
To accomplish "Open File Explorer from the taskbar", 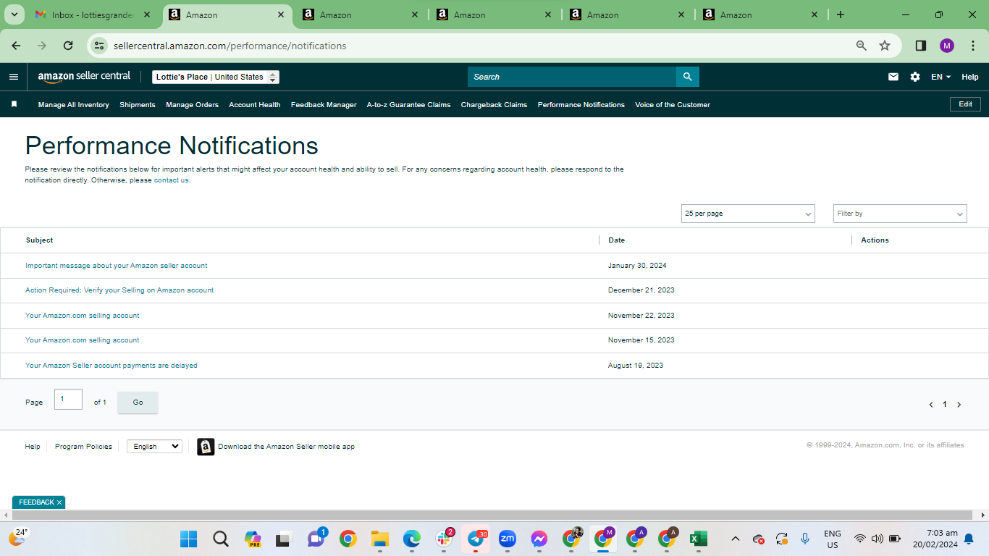I will (x=380, y=539).
